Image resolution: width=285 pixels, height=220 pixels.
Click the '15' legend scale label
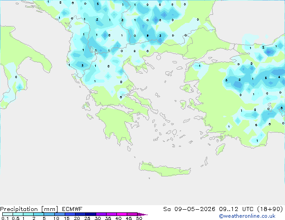pos(67,218)
